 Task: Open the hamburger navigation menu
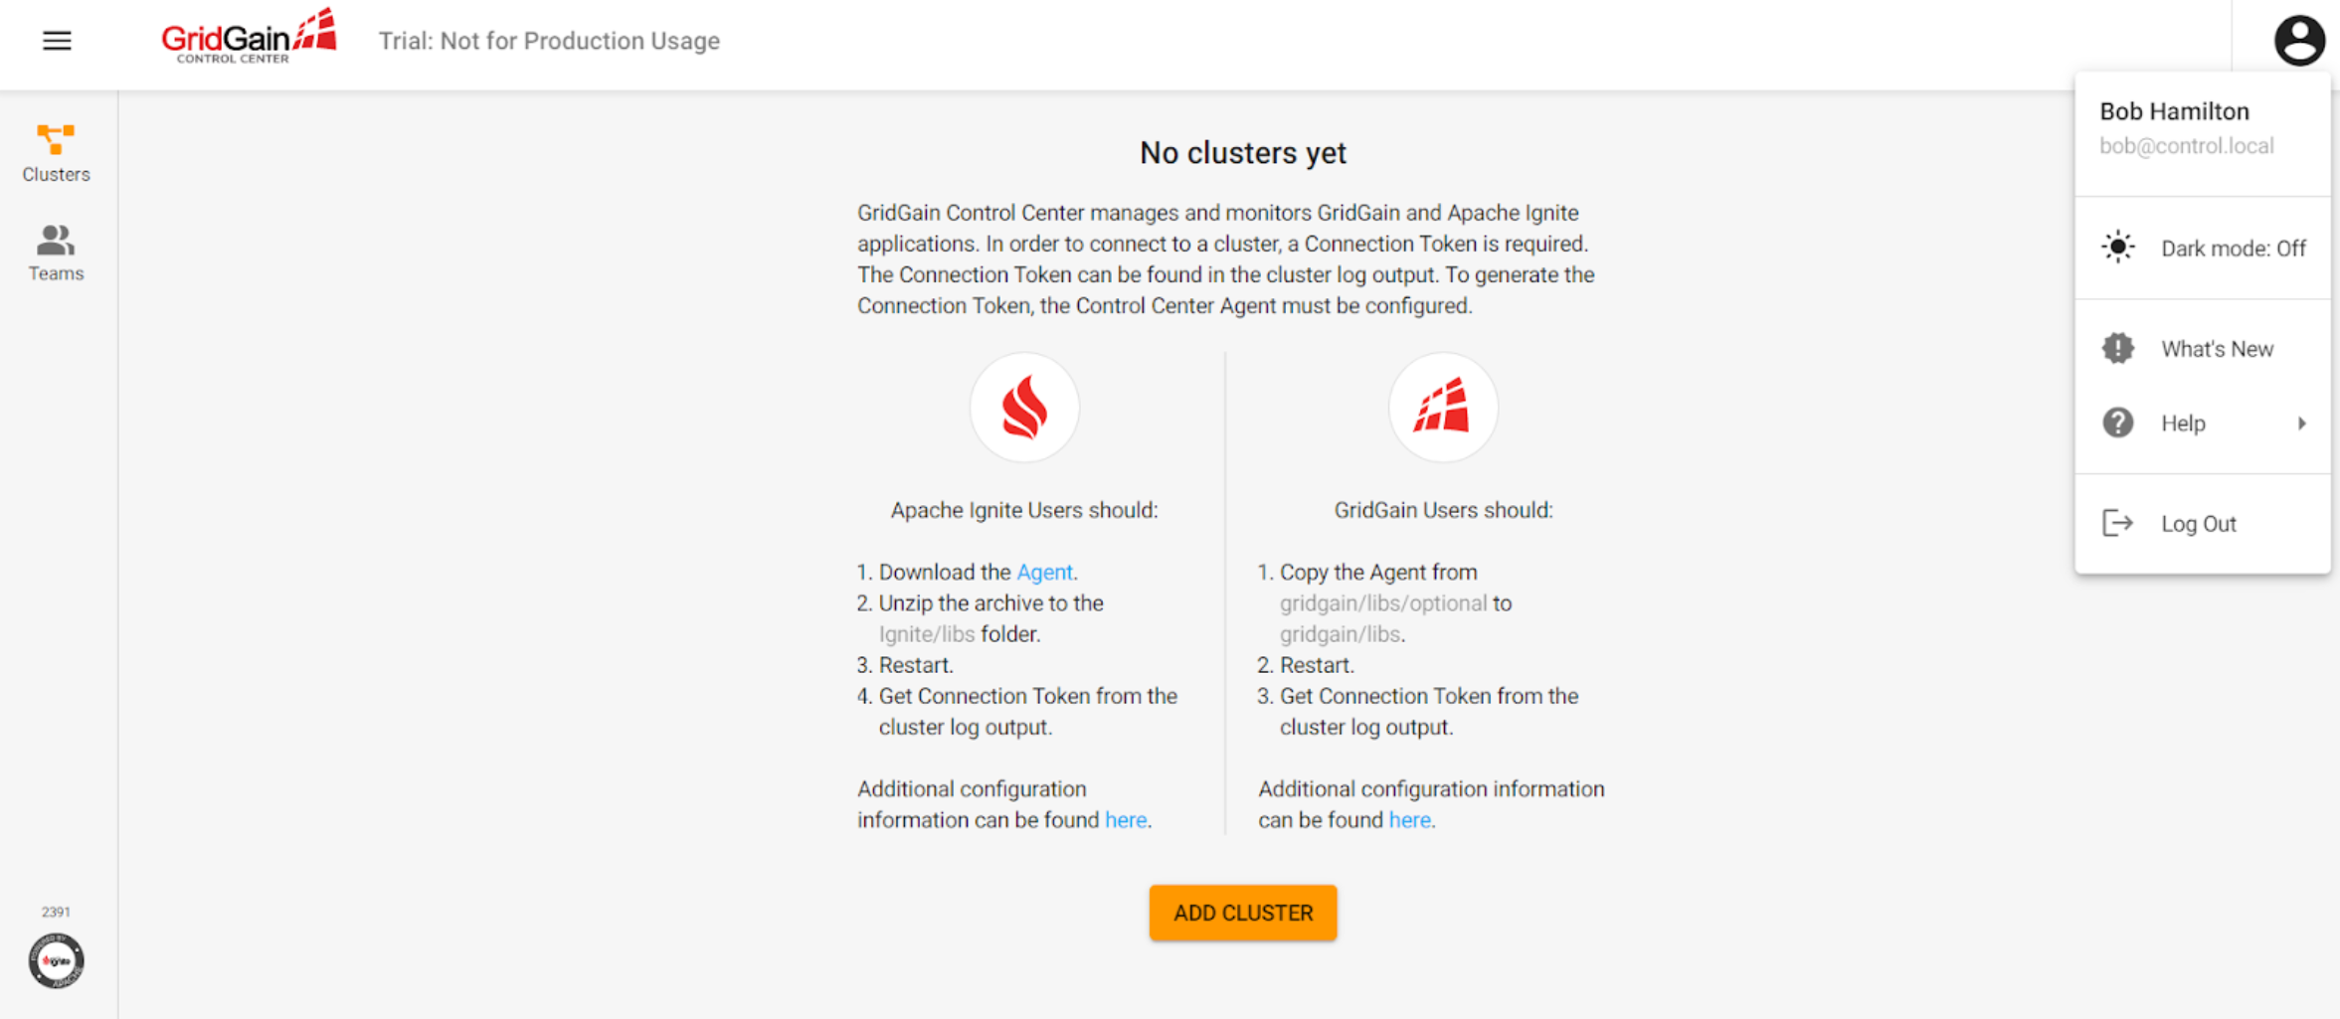[x=57, y=41]
